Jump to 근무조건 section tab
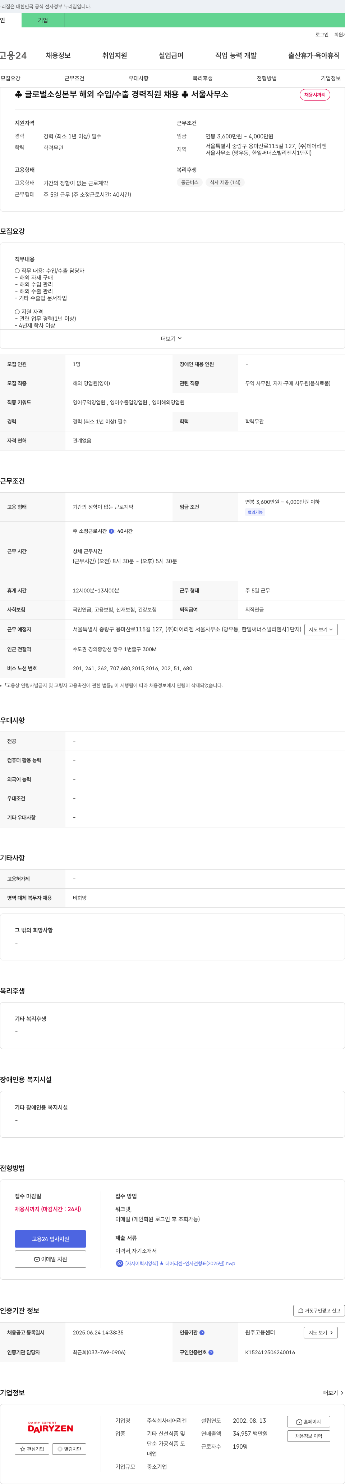 74,78
